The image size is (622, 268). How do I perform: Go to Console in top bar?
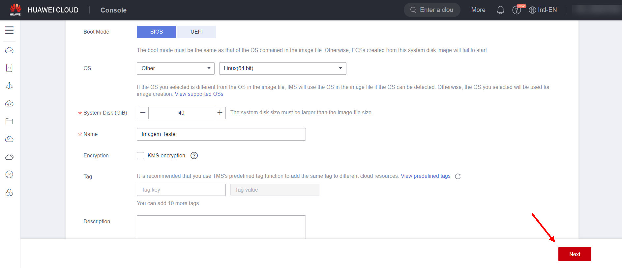[113, 10]
